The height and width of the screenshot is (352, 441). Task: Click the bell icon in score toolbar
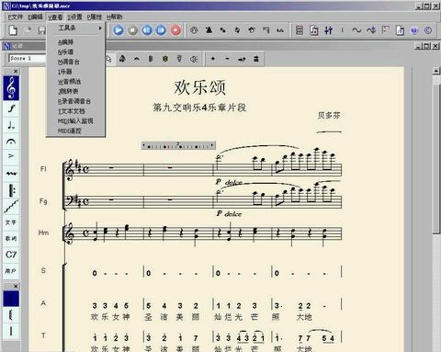coord(122,59)
